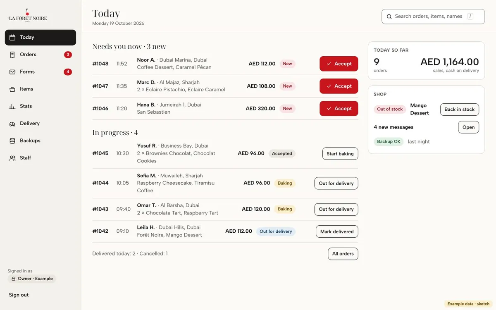Click the Out for delivery status on #1042
The image size is (496, 310).
point(276,231)
